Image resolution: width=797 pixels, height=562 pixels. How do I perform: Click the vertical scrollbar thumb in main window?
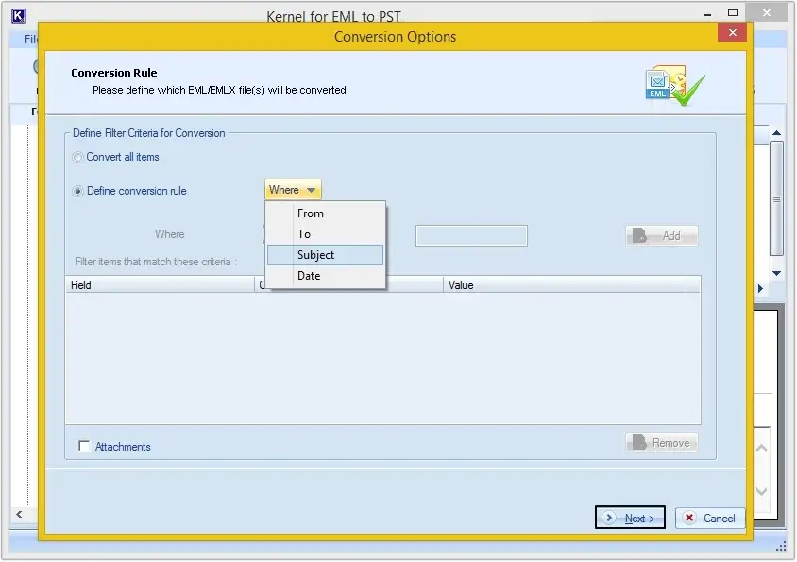(776, 198)
